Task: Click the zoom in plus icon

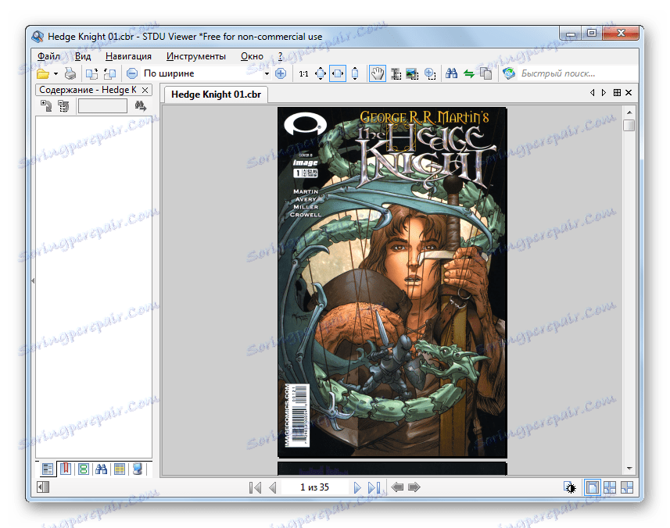Action: tap(281, 73)
